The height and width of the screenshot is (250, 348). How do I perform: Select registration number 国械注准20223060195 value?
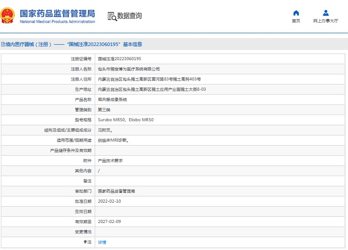[120, 59]
